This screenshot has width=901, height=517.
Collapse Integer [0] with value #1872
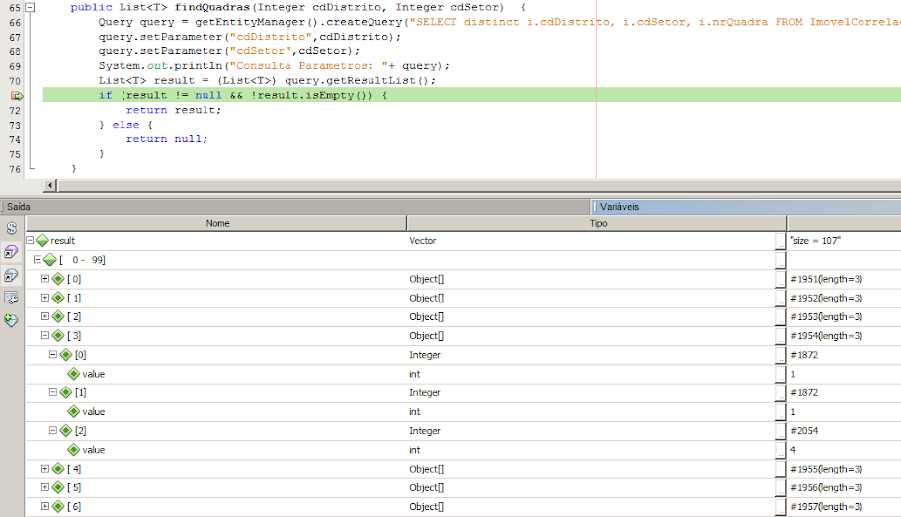click(53, 355)
